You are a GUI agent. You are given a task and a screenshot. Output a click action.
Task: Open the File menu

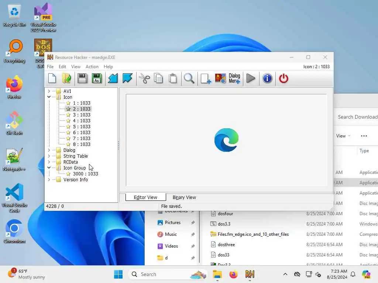point(50,67)
